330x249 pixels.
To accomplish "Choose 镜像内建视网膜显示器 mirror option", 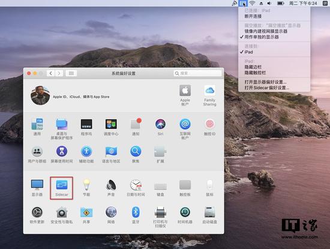I will click(274, 31).
